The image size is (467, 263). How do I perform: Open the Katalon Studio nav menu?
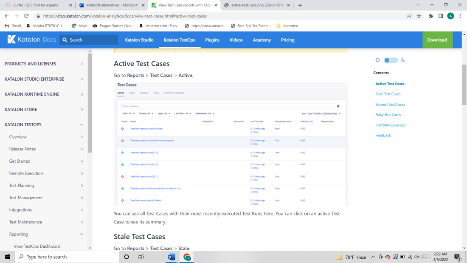click(x=139, y=40)
